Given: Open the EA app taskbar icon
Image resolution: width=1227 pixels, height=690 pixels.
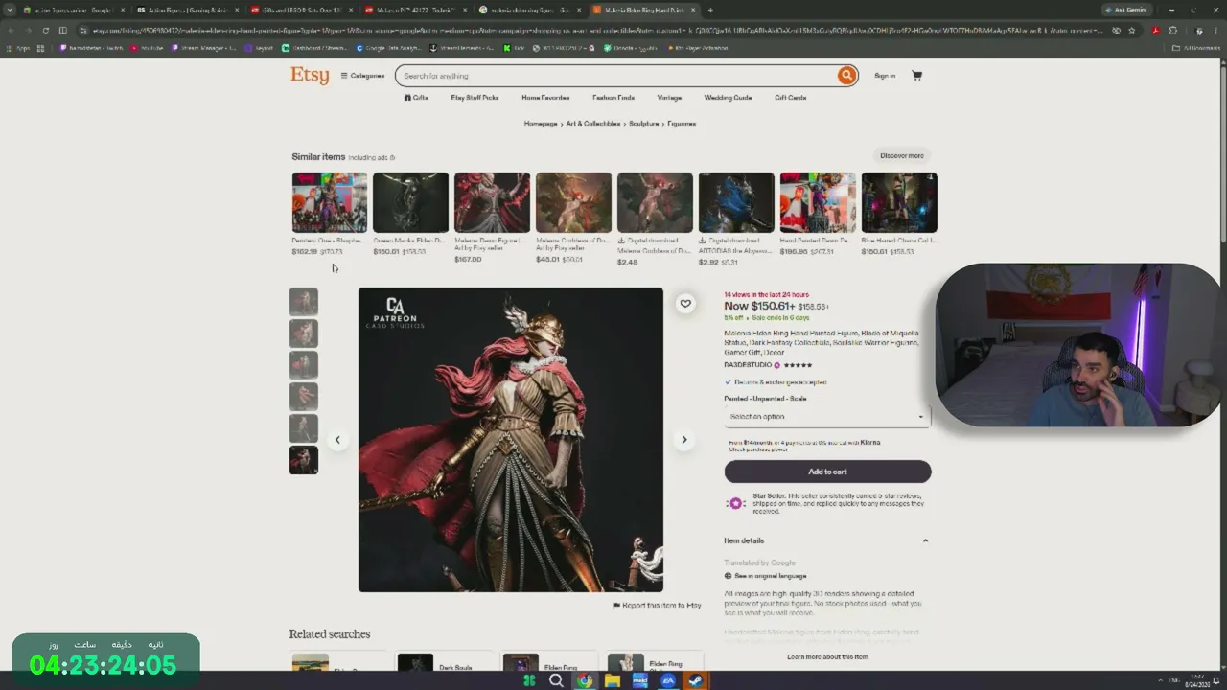Looking at the screenshot, I should (x=667, y=681).
